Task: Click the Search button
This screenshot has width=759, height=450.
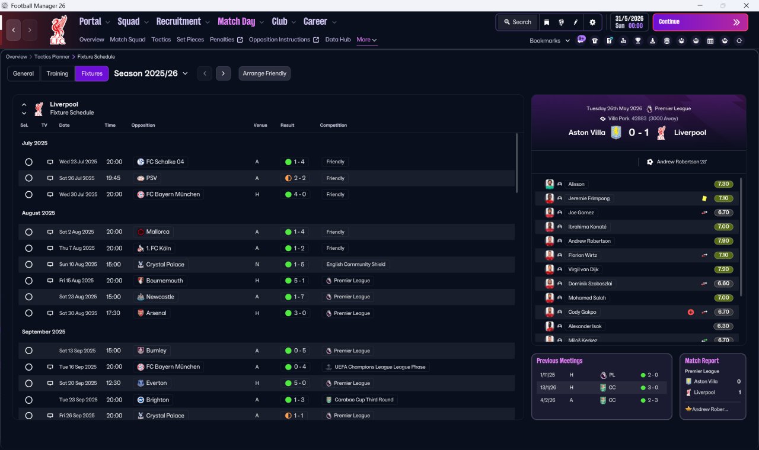Action: (517, 22)
